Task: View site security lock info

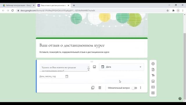Action: click(18, 10)
